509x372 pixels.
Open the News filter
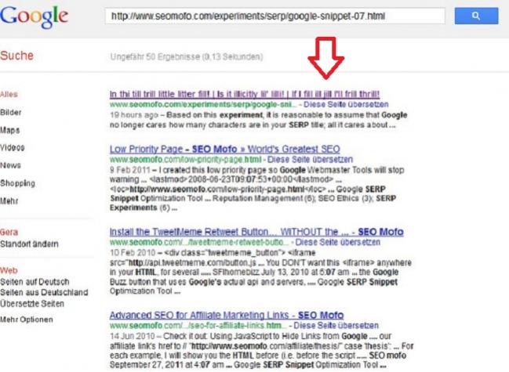click(x=10, y=165)
